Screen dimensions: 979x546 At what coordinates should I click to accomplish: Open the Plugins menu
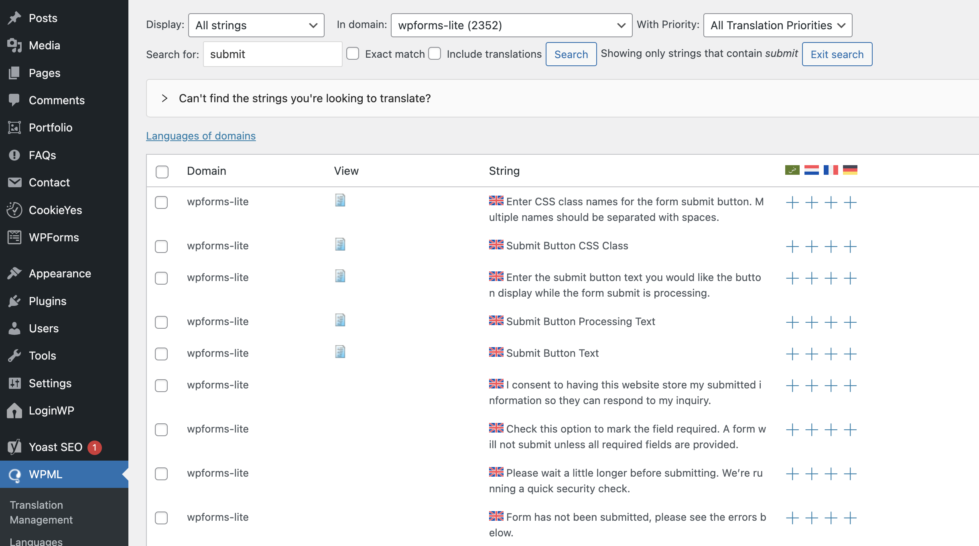(64, 301)
